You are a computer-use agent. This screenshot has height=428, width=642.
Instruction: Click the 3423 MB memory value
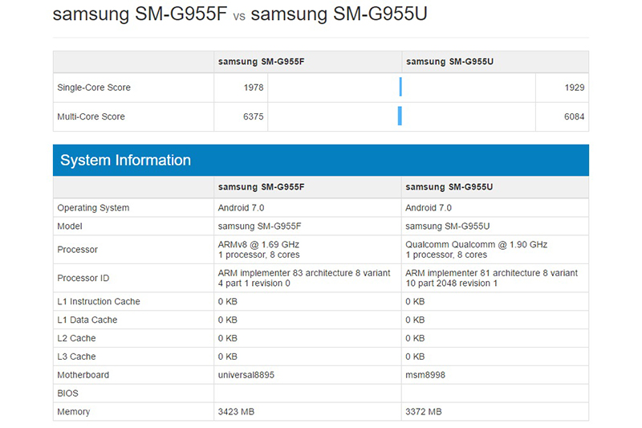pos(237,412)
